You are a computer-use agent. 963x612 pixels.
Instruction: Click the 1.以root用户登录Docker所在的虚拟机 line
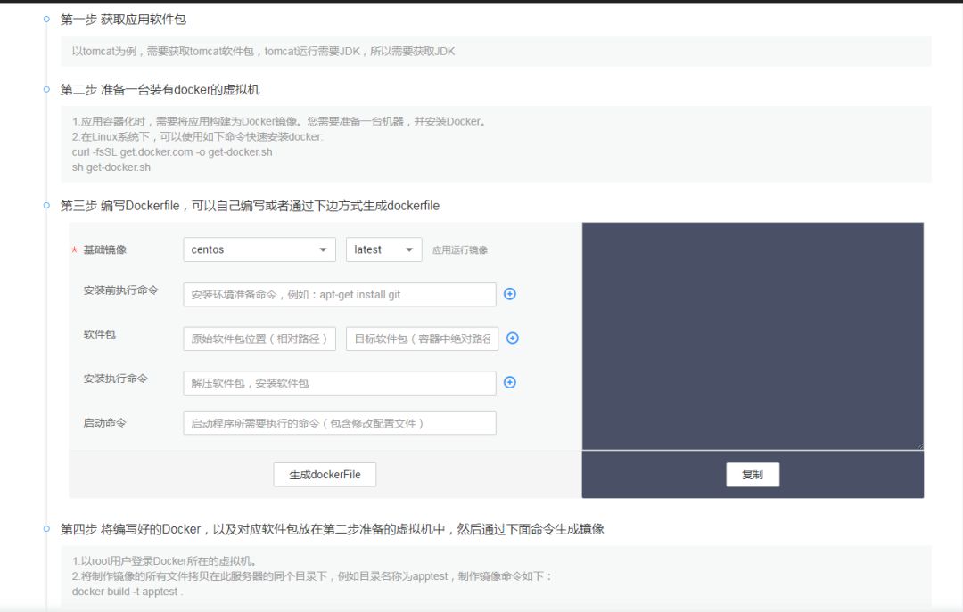(x=164, y=561)
